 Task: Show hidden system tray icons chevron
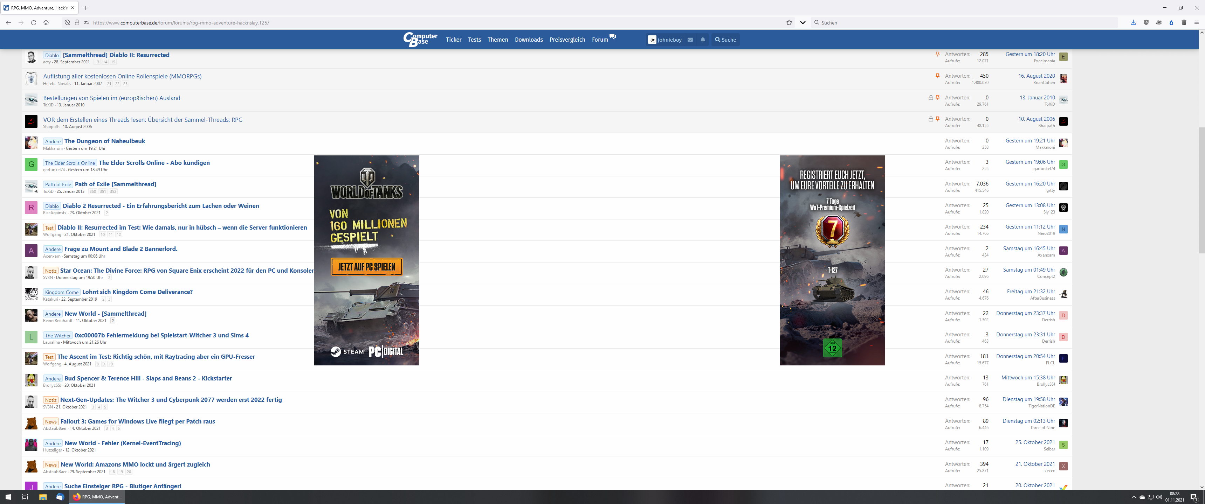[1134, 497]
